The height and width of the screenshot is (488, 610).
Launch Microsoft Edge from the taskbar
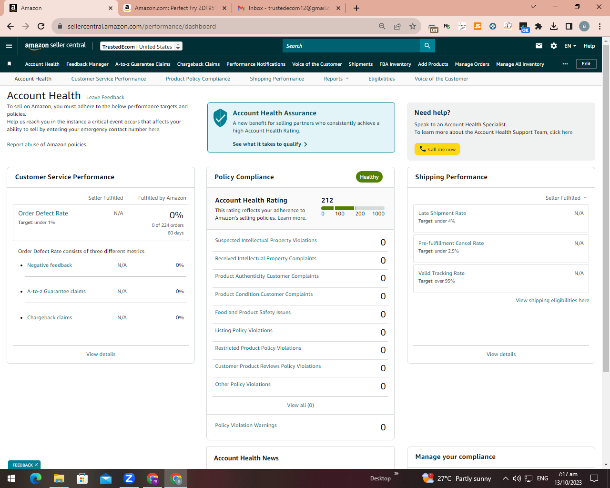(x=36, y=478)
